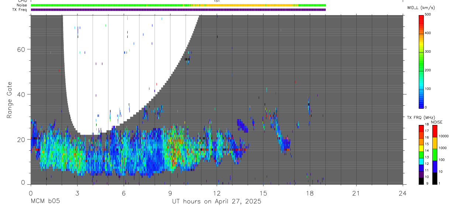Click the x-axis tick label '6'

[124, 193]
